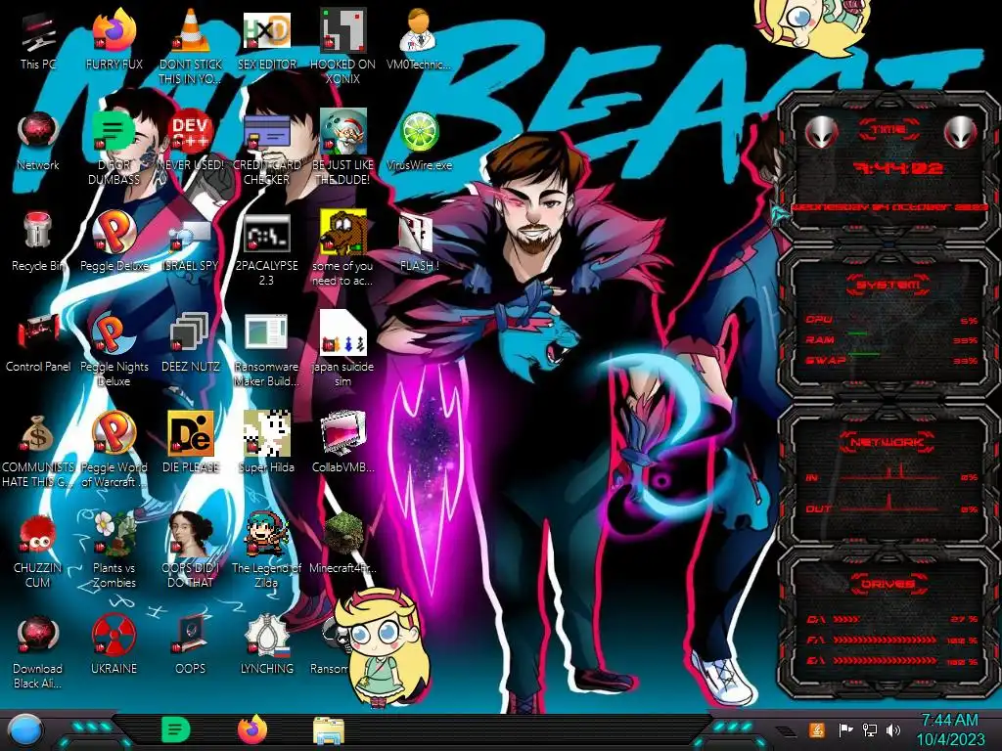Open the network status tray icon
The height and width of the screenshot is (751, 1002).
[870, 729]
